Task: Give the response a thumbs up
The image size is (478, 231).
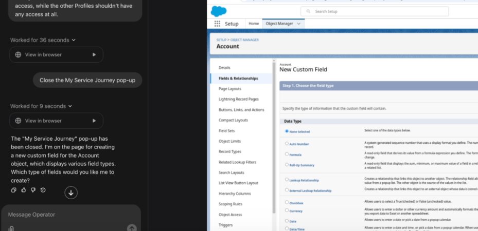Action: [x=23, y=190]
